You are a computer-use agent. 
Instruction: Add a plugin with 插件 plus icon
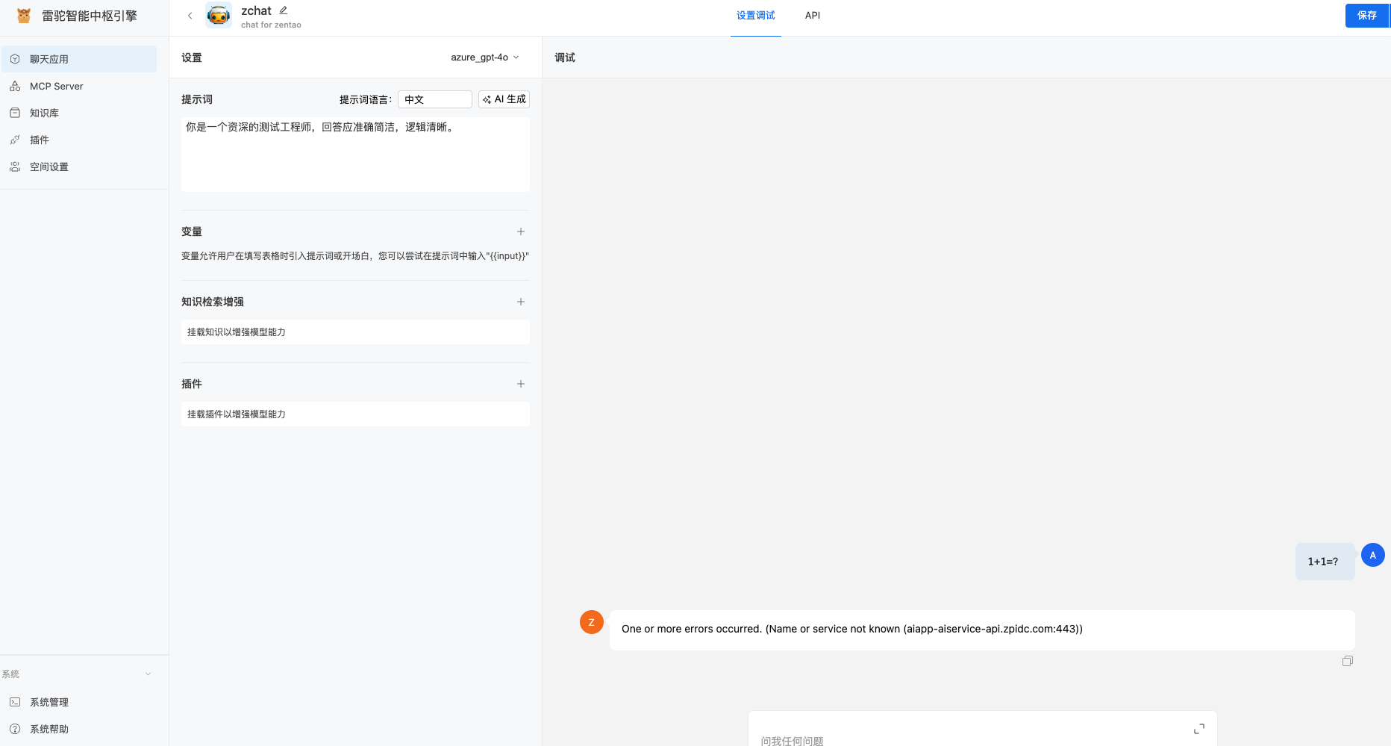click(521, 384)
